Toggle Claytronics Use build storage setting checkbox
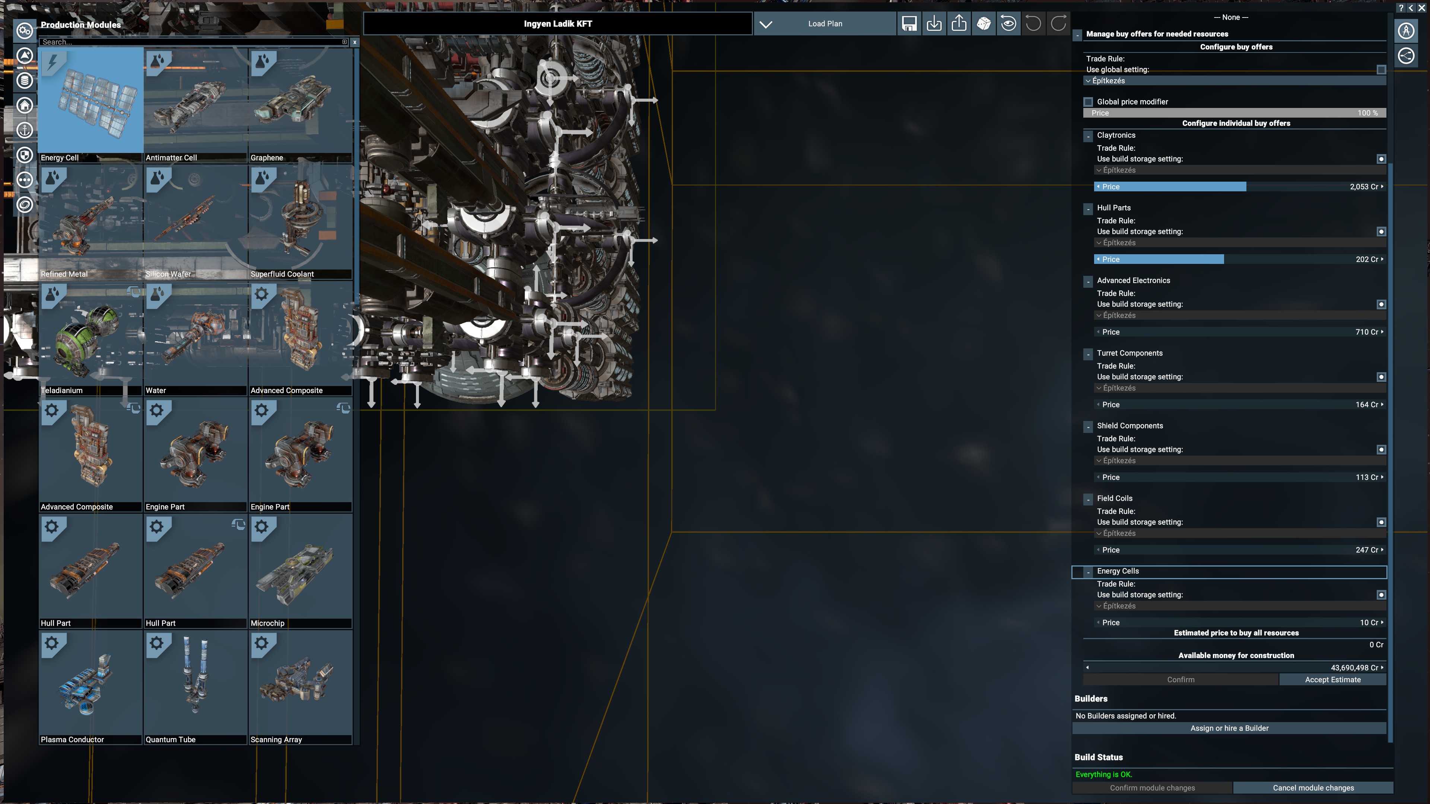Viewport: 1430px width, 804px height. click(1381, 159)
